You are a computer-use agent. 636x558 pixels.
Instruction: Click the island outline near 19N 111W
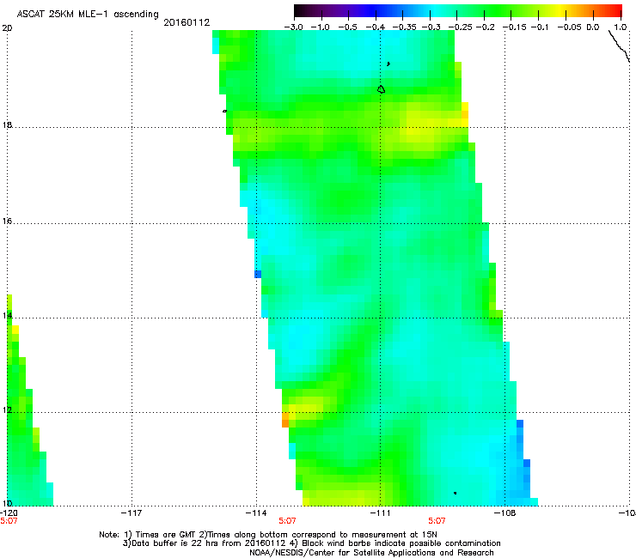381,89
